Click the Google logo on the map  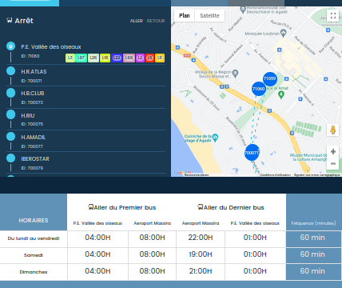[182, 172]
